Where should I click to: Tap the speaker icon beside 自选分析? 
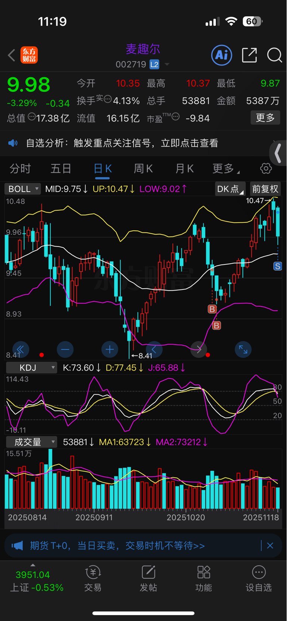pos(13,143)
